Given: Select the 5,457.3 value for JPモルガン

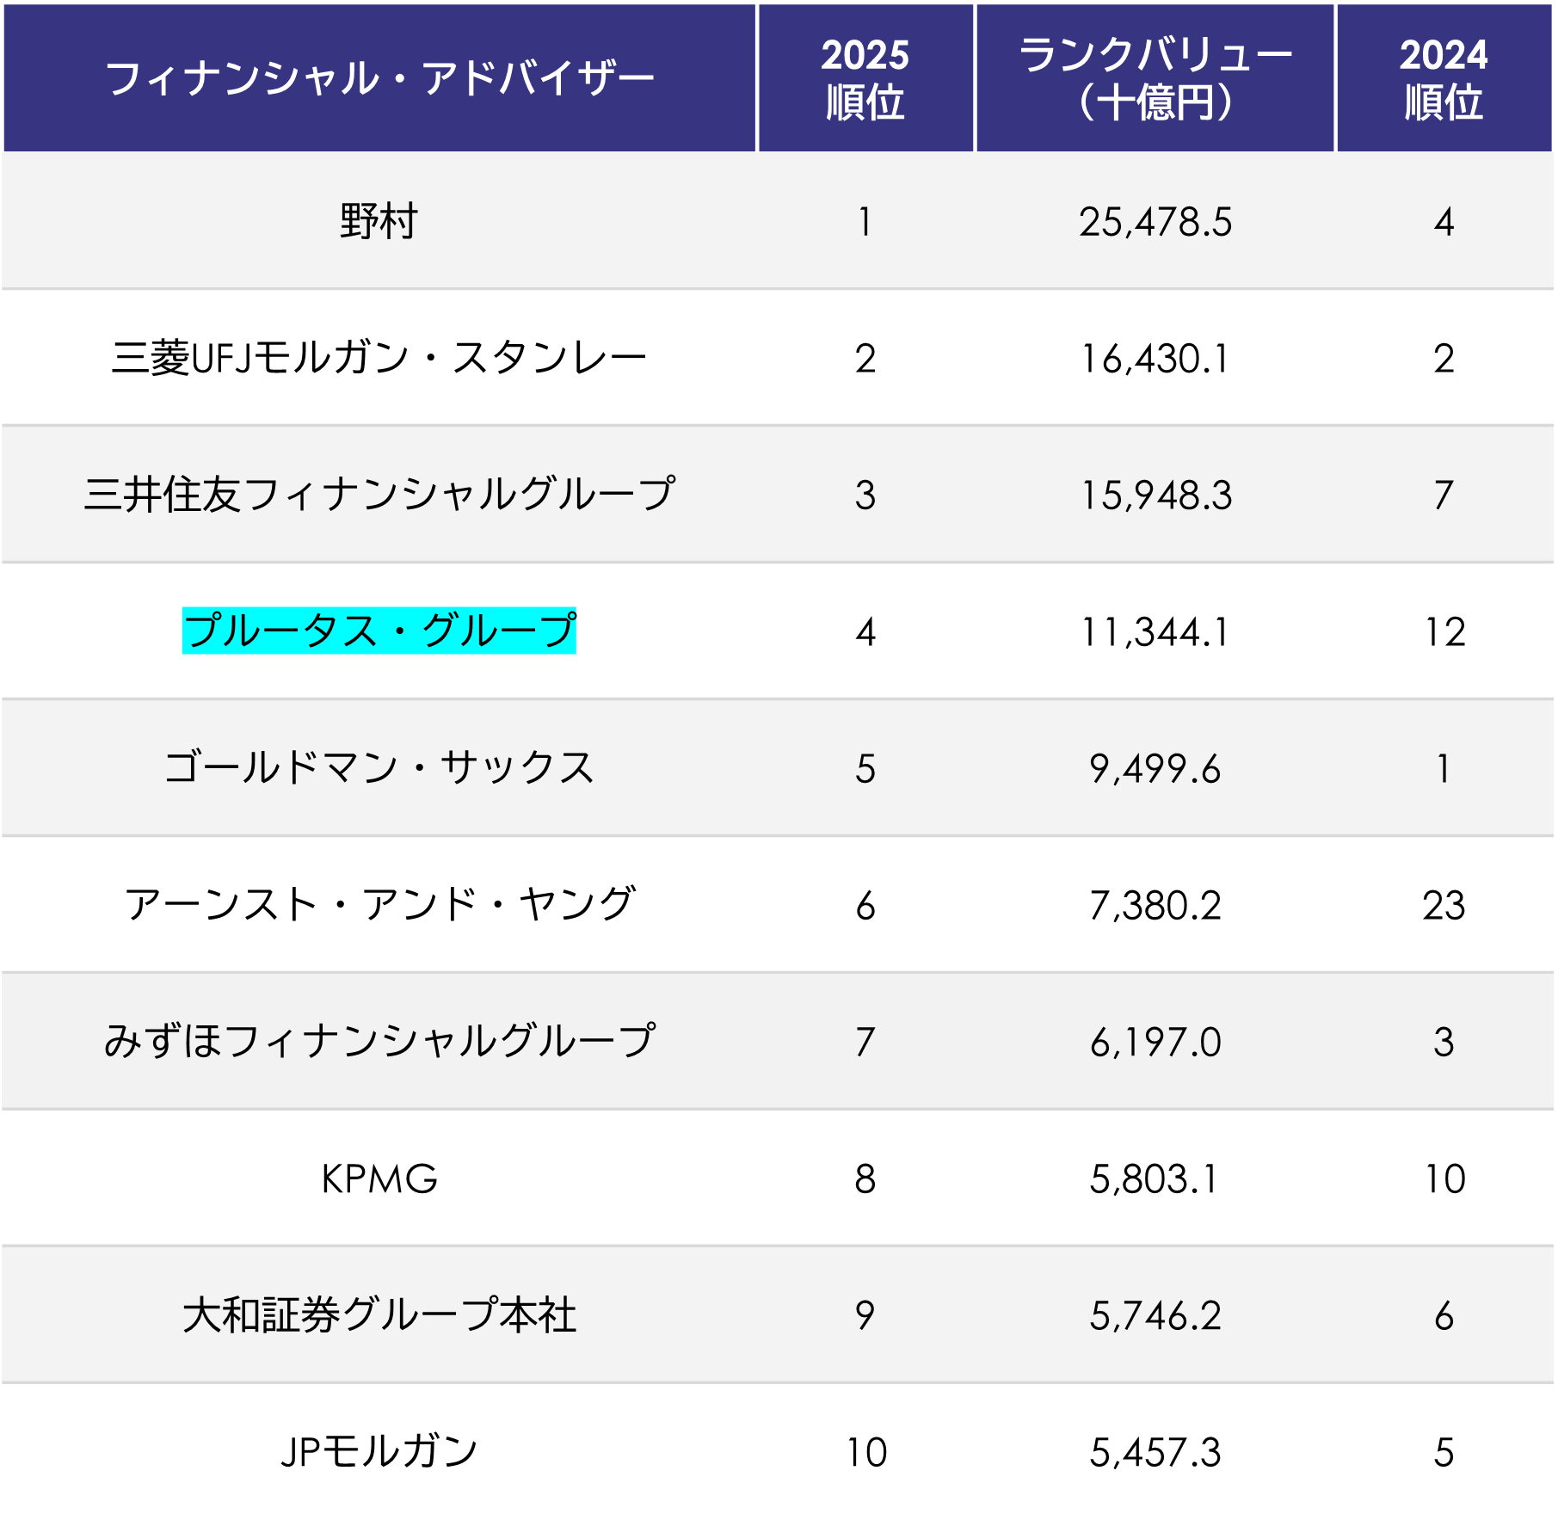Looking at the screenshot, I should tap(1155, 1453).
